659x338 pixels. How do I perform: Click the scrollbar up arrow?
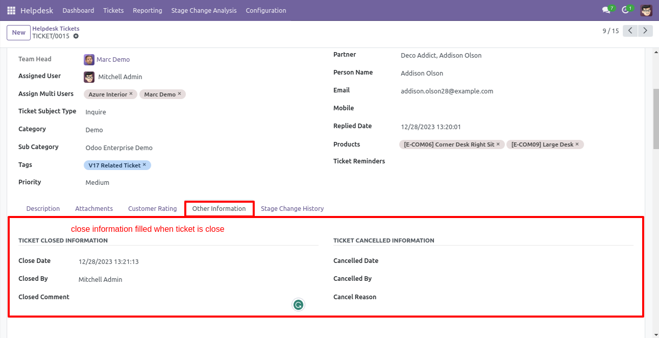pyautogui.click(x=656, y=52)
